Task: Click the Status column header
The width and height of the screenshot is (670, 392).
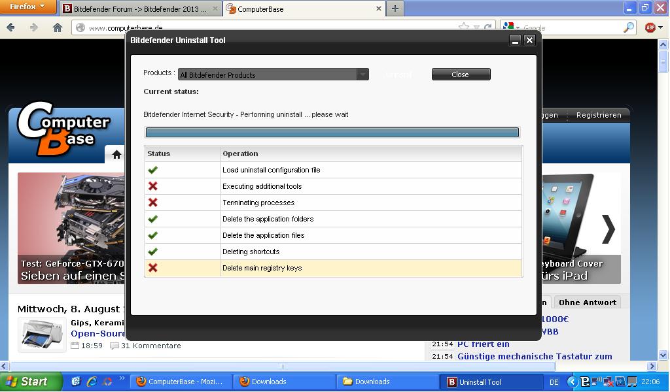Action: [183, 154]
